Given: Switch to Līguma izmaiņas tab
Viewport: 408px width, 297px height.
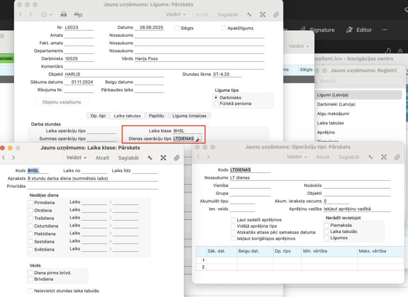Looking at the screenshot, I should (189, 116).
